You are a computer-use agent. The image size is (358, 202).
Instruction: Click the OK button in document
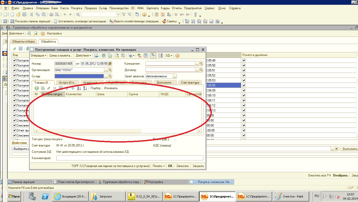pos(170,166)
